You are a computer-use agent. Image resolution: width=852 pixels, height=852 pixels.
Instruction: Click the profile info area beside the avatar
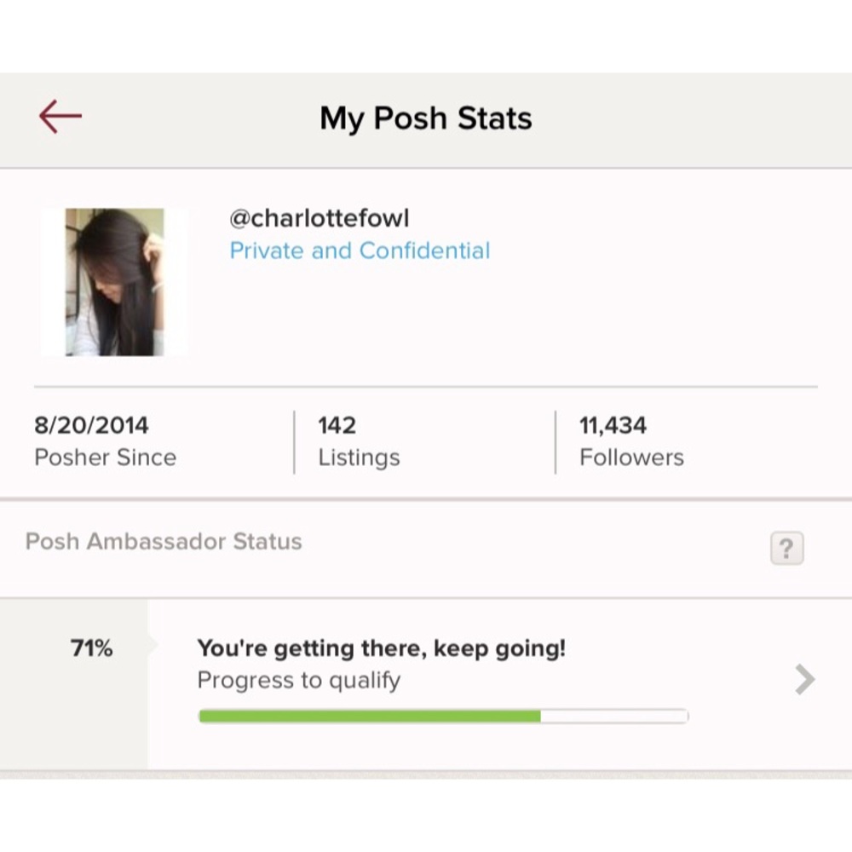(358, 234)
